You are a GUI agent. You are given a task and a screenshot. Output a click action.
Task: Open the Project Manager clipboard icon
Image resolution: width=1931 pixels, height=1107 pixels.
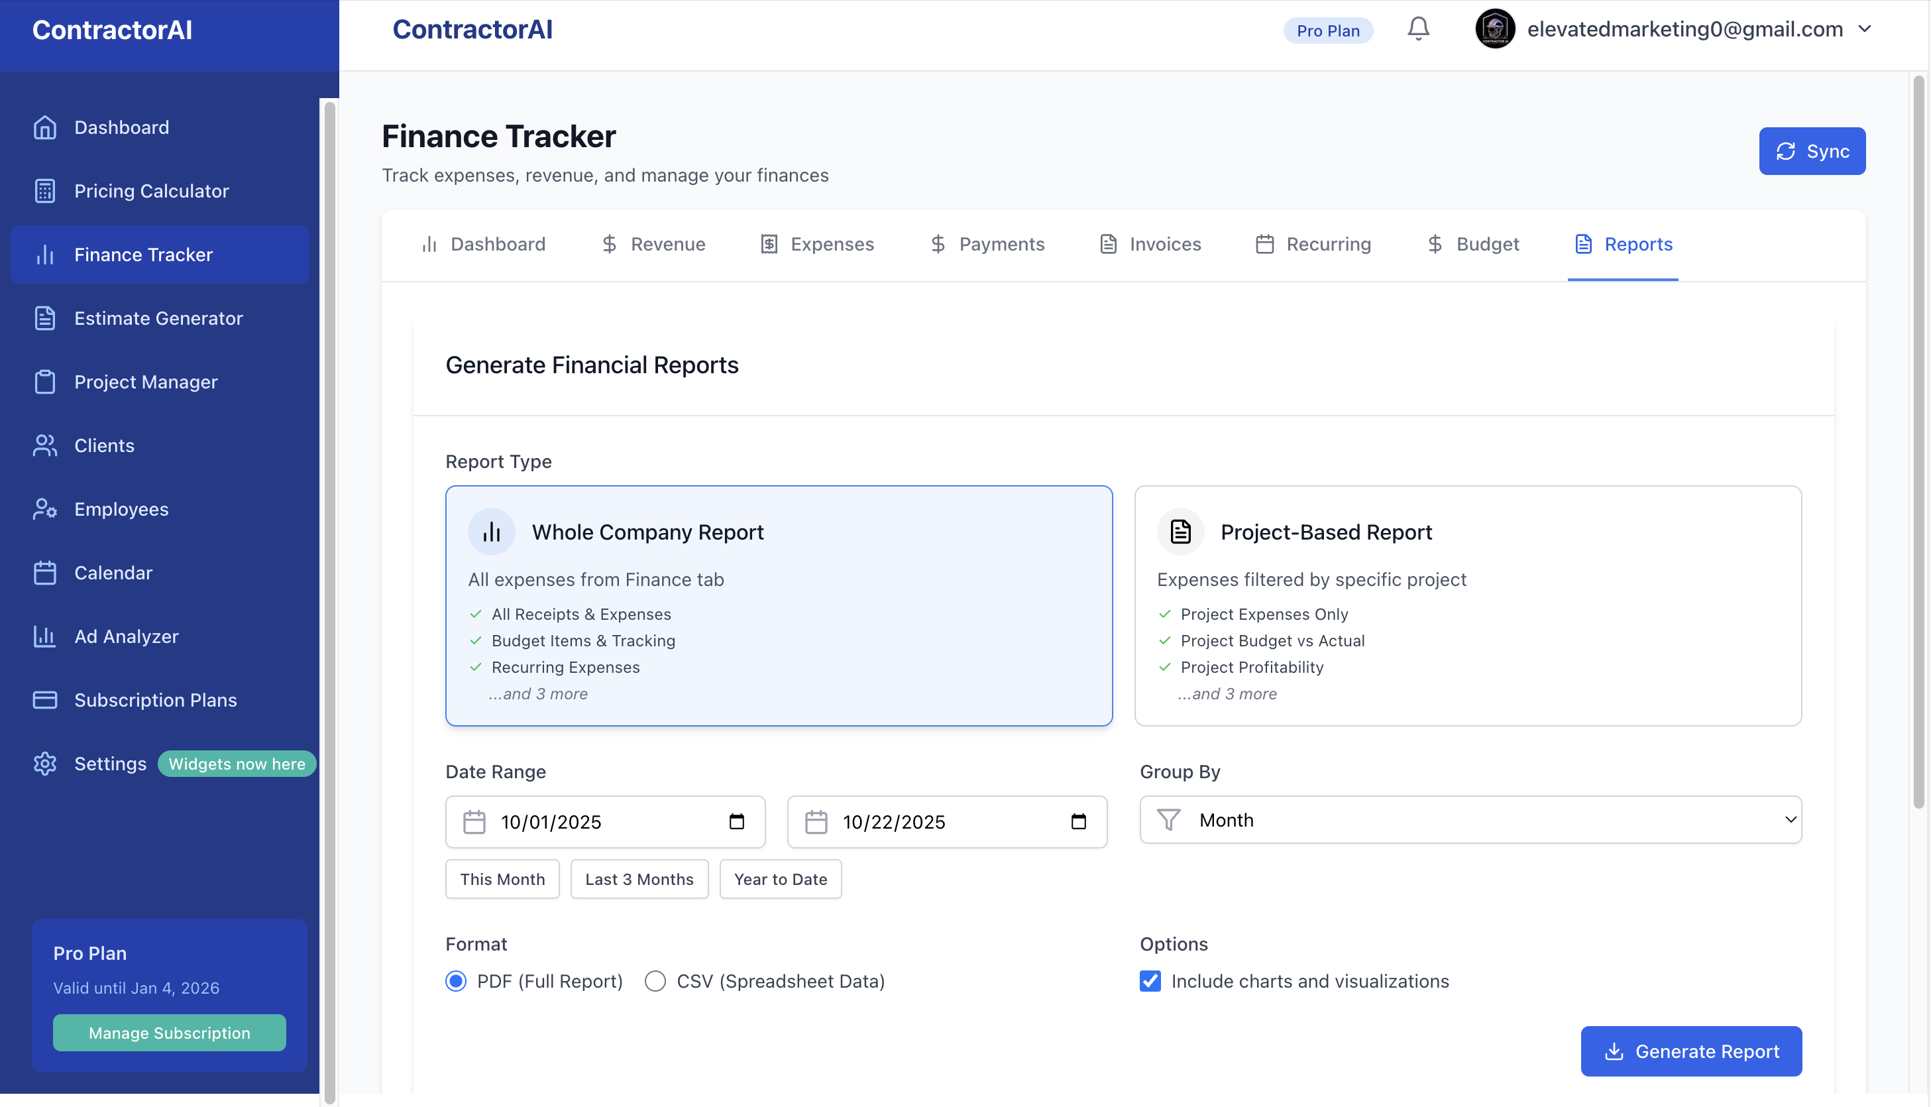point(45,382)
